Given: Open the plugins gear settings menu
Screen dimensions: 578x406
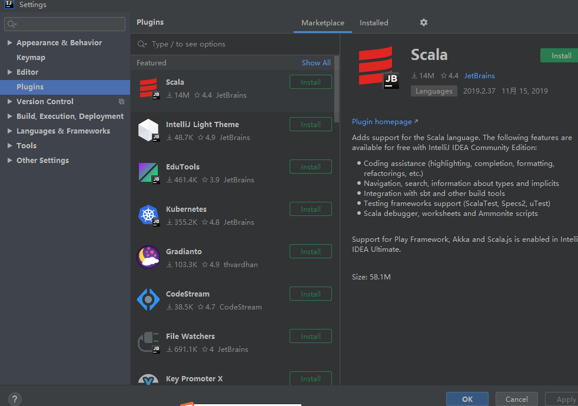Looking at the screenshot, I should (424, 22).
